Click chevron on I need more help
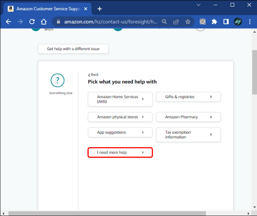The image size is (257, 216). (x=143, y=152)
